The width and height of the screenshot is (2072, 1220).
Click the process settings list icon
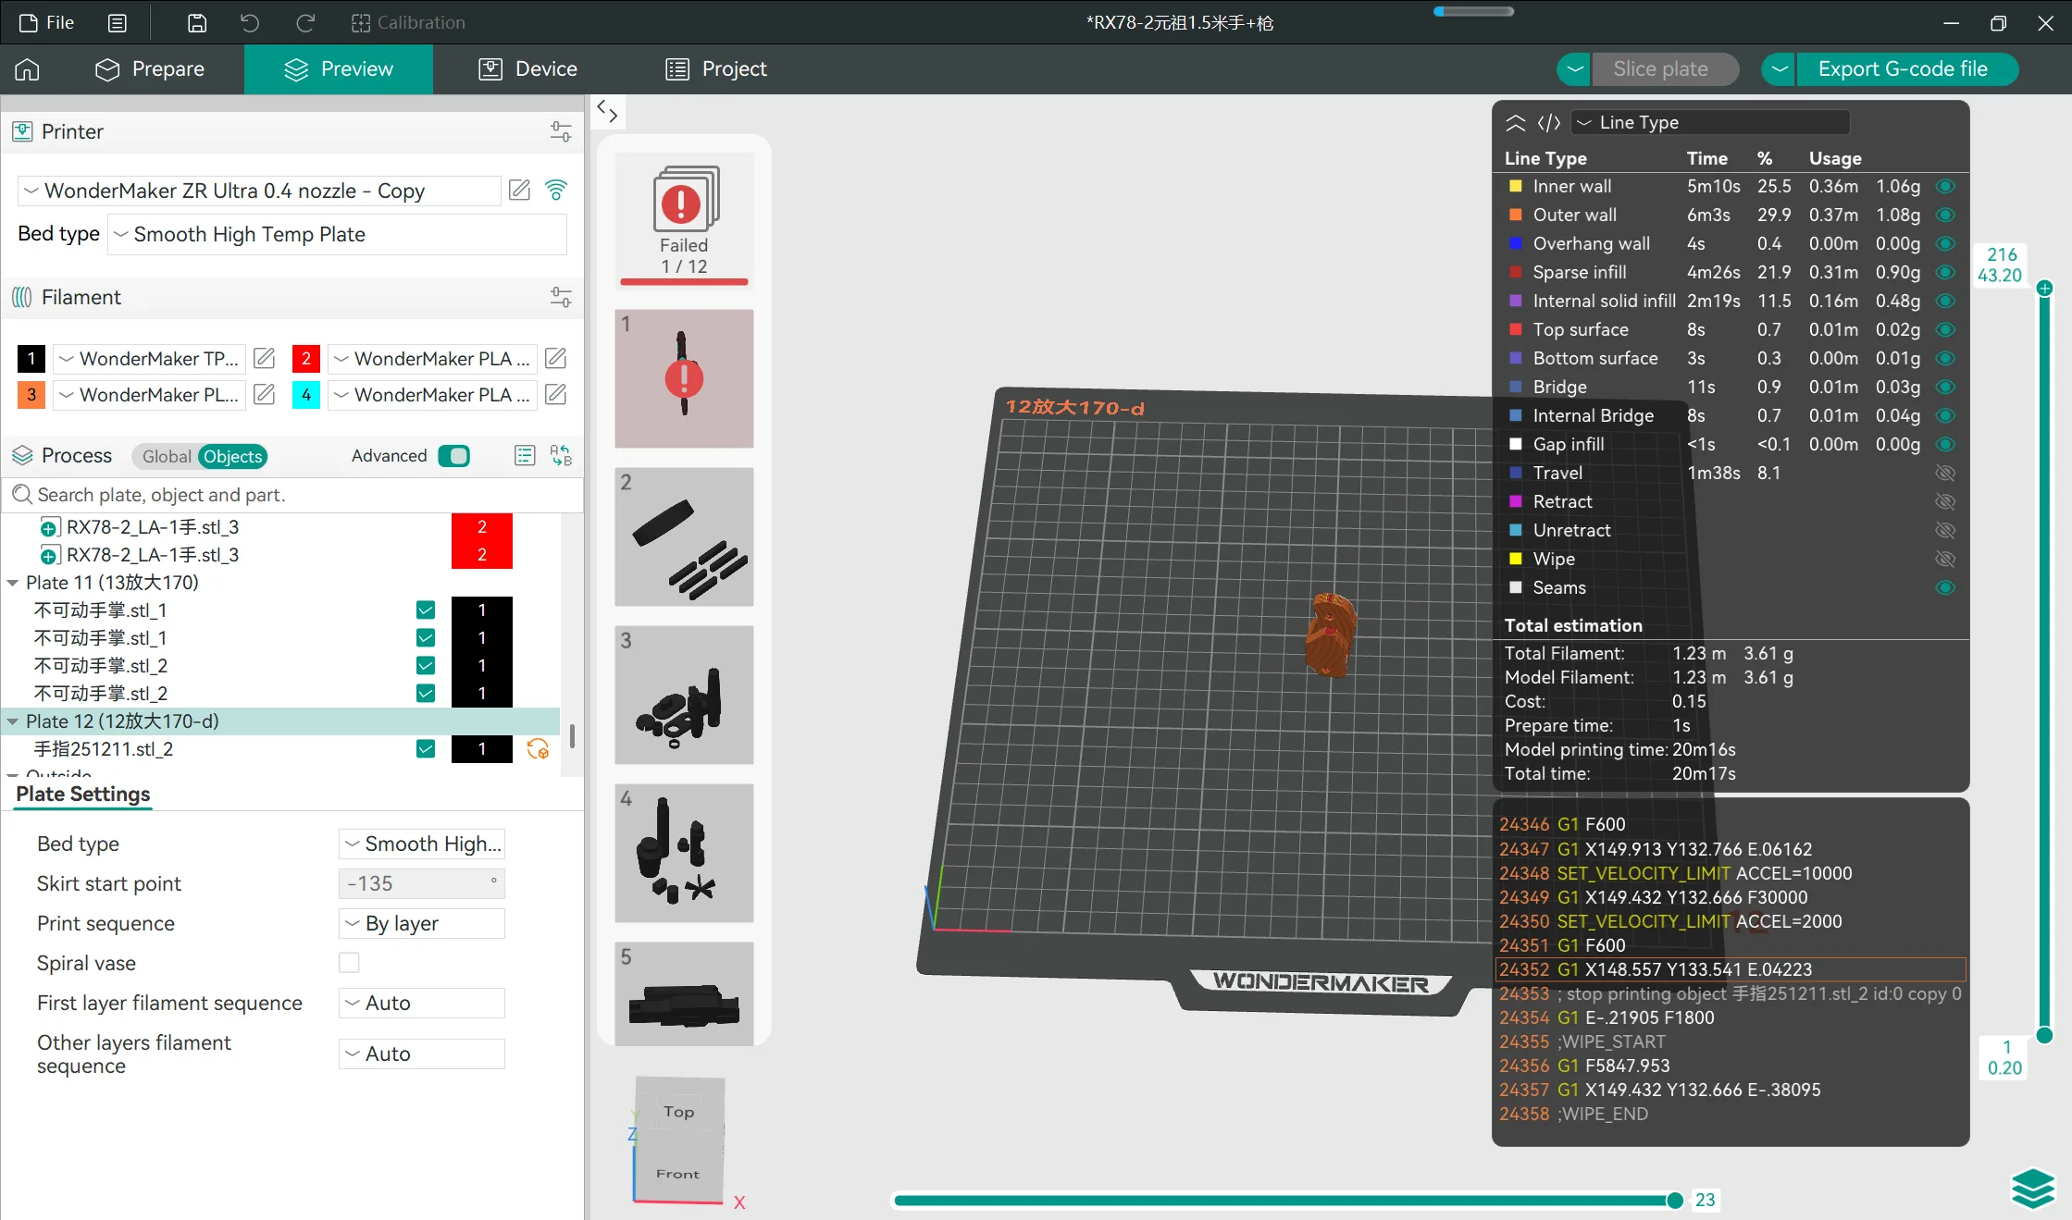(x=525, y=456)
